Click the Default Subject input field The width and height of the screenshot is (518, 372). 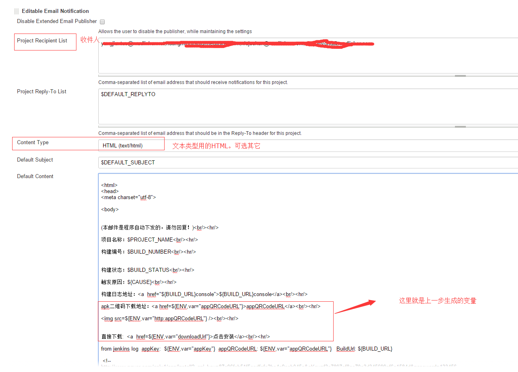(x=308, y=162)
